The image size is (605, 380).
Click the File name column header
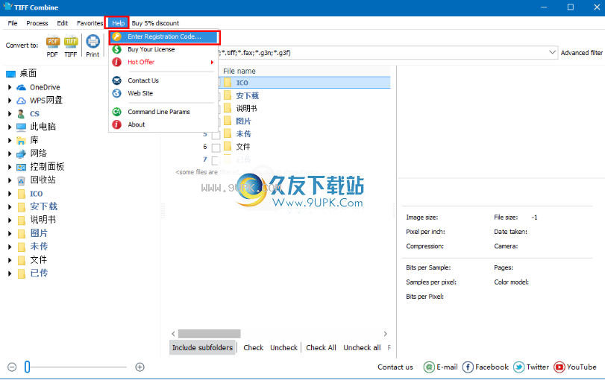(x=239, y=72)
